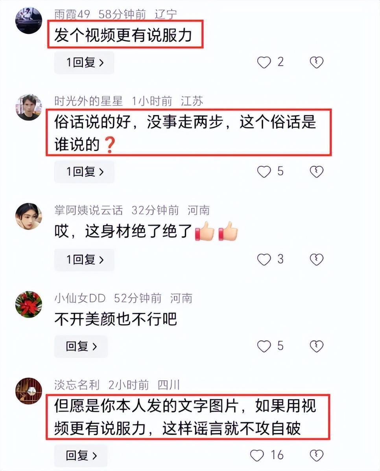Like 掌阿姨说云话's comment

[264, 259]
